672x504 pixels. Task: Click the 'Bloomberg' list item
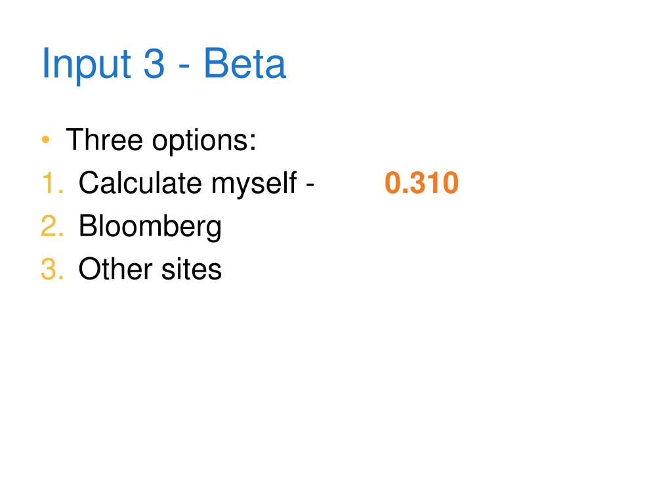[150, 227]
